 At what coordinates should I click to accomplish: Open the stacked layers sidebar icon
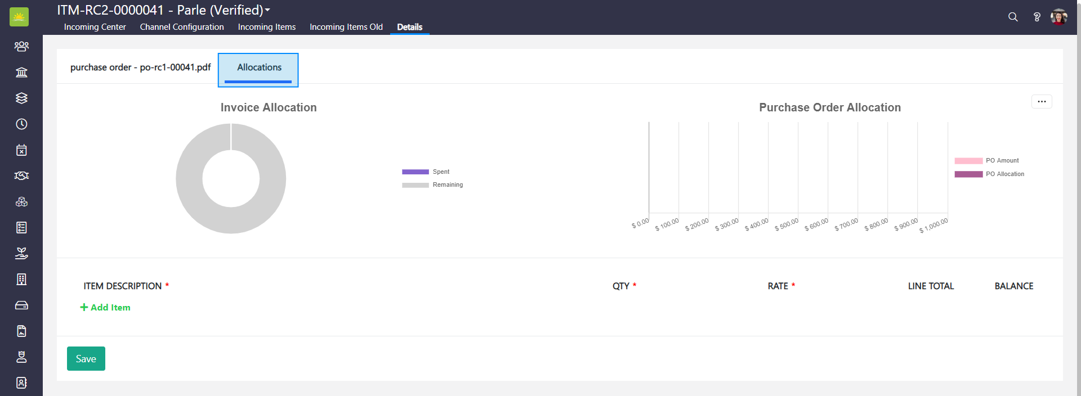[x=21, y=98]
